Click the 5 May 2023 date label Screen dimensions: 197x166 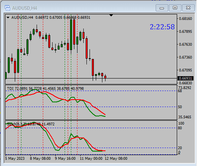(x=15, y=159)
